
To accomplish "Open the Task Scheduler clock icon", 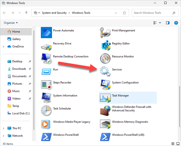I will [x=46, y=111].
